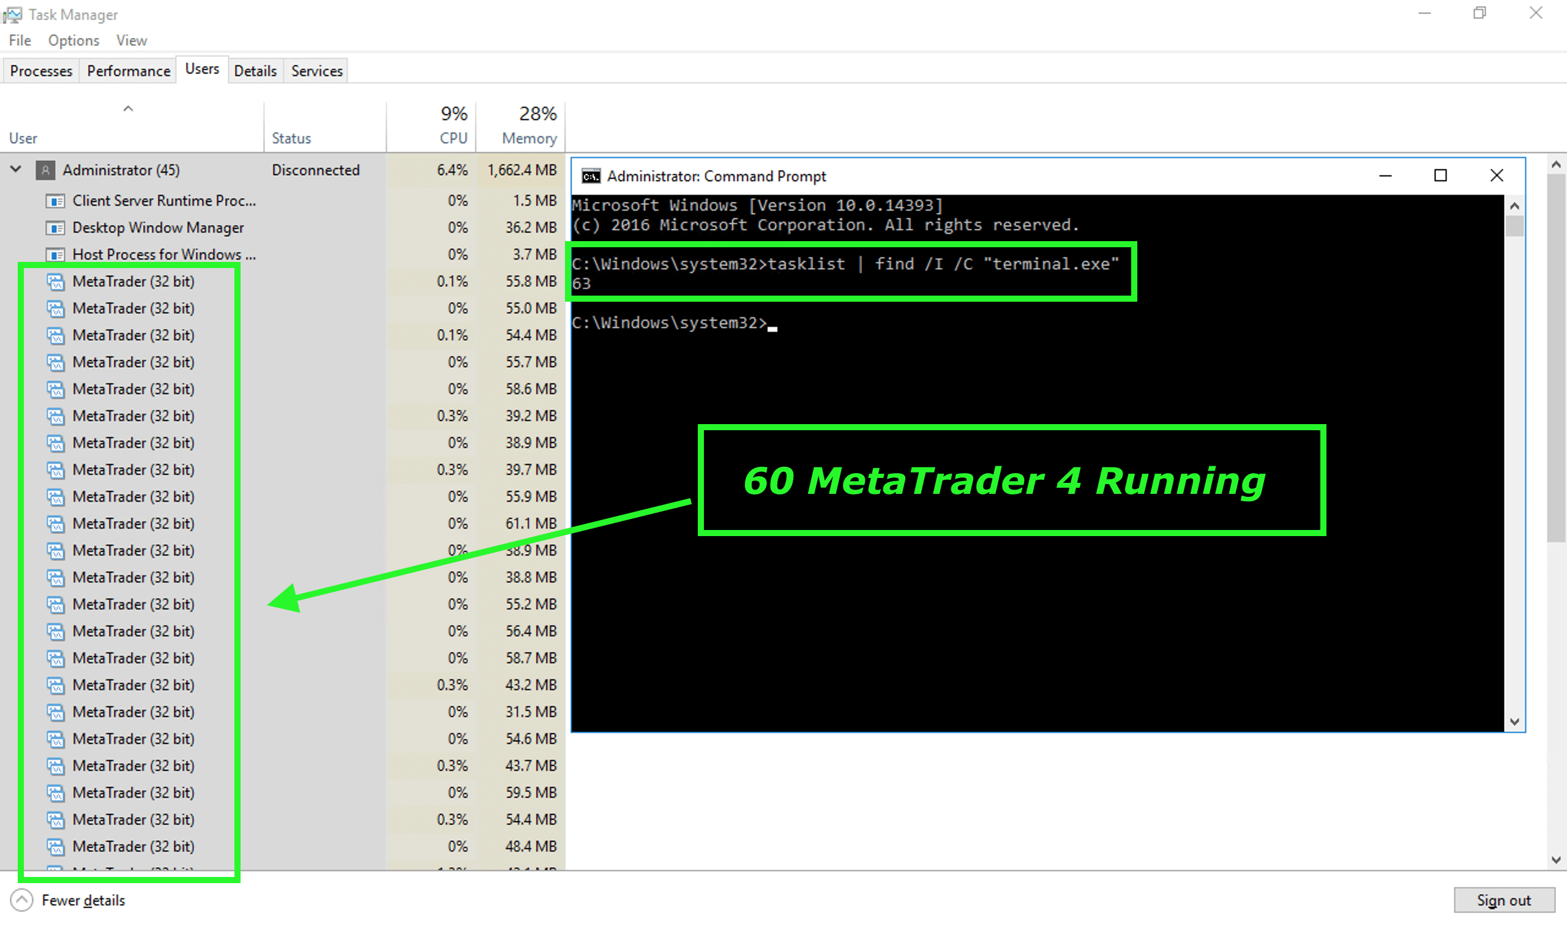Click the Administrator: Command Prompt title text

pos(716,176)
